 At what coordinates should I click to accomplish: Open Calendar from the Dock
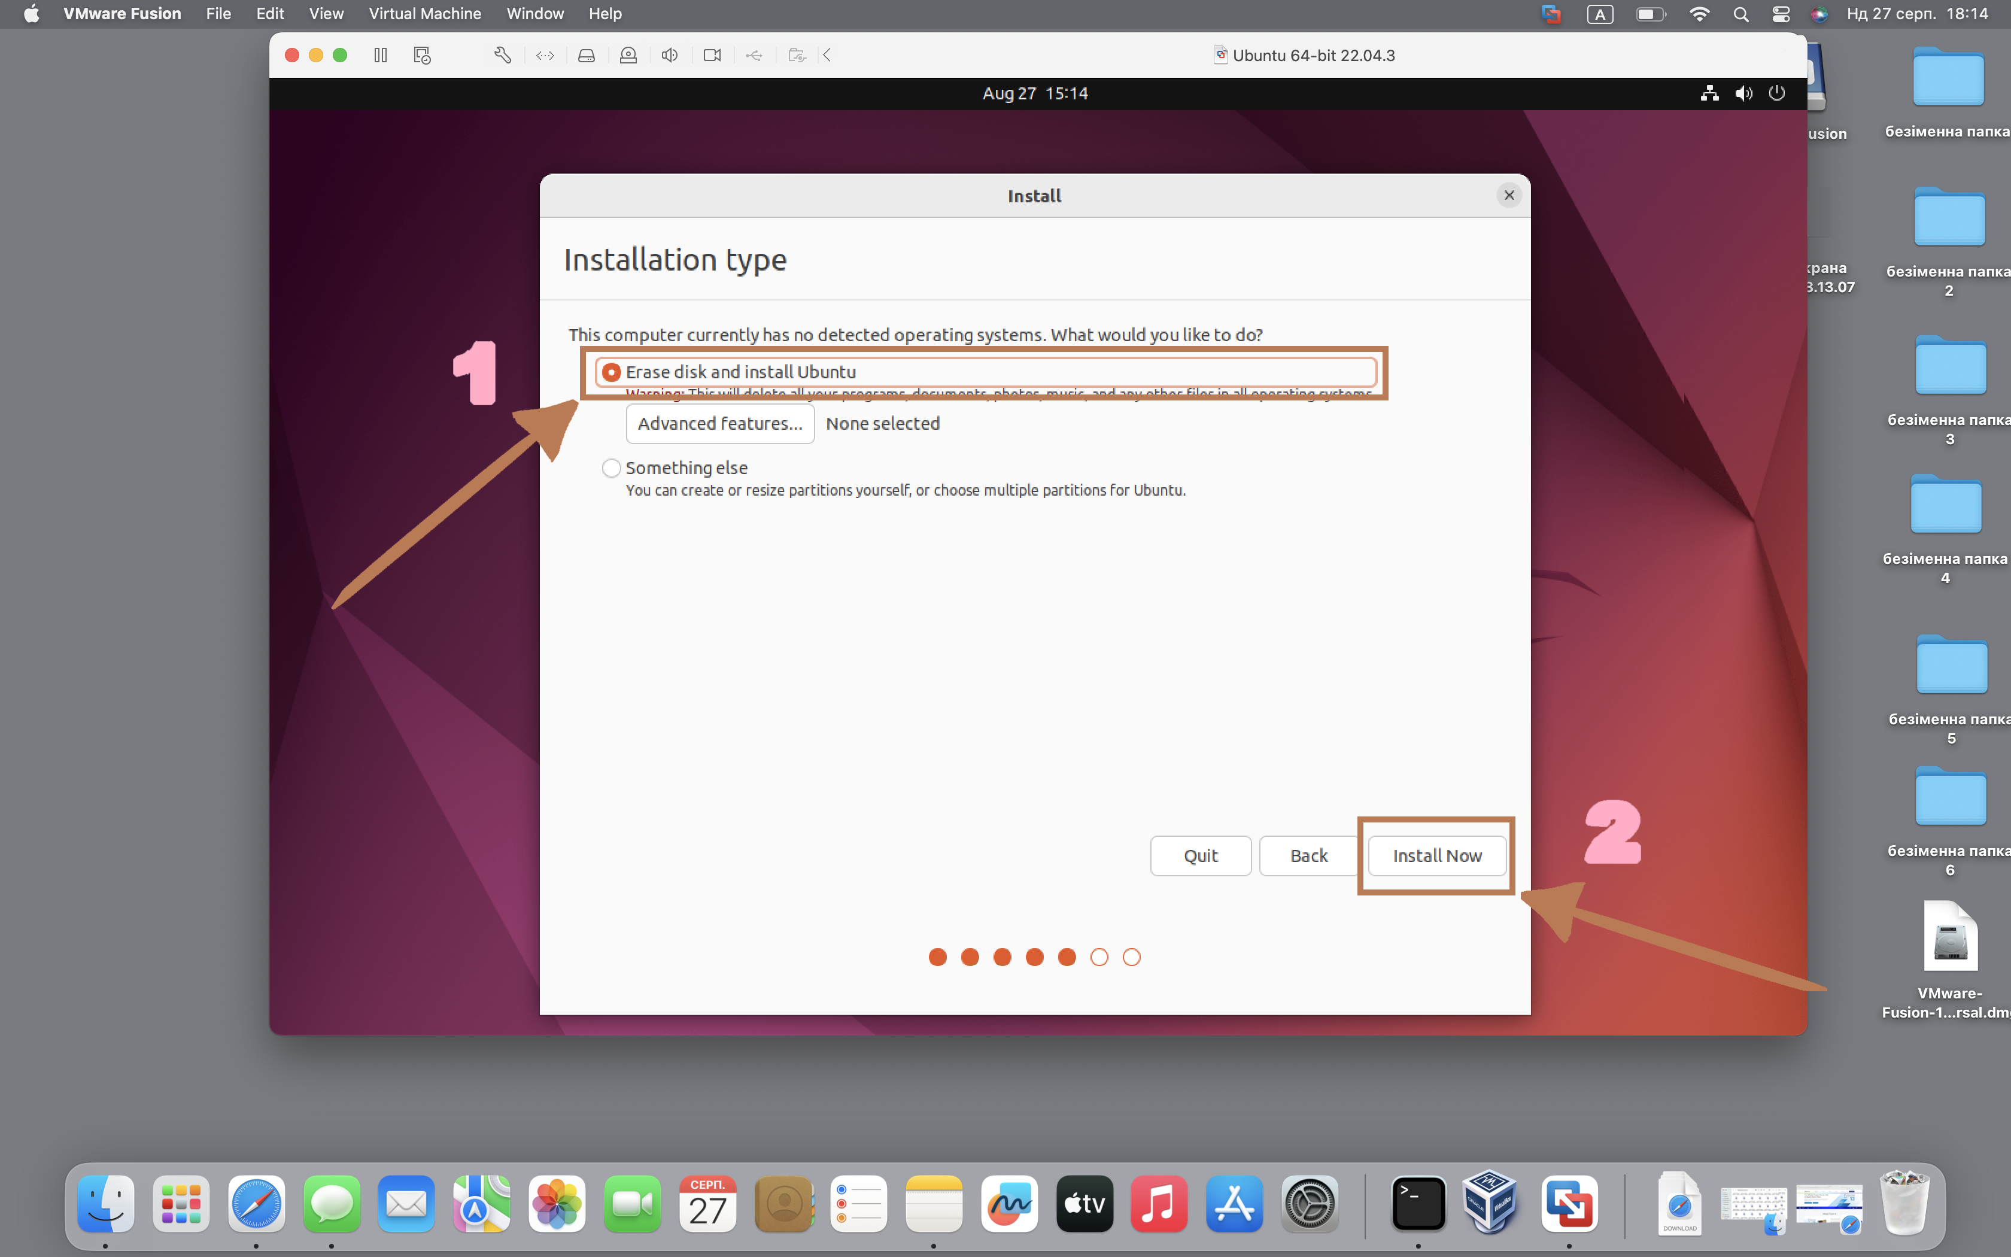(x=707, y=1203)
